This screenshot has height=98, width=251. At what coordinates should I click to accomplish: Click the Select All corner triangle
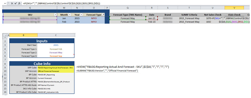(5, 35)
